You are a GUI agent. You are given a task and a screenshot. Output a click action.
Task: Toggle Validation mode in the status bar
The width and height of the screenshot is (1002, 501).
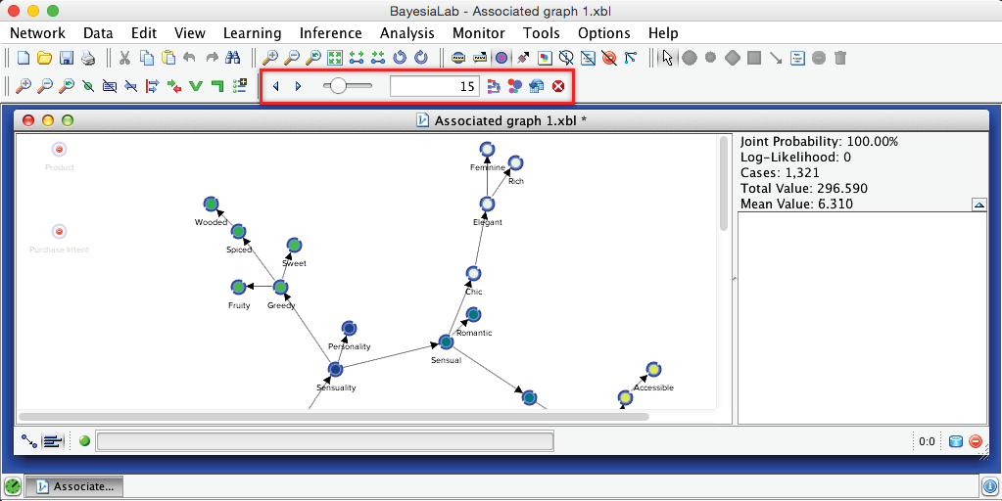[x=52, y=441]
